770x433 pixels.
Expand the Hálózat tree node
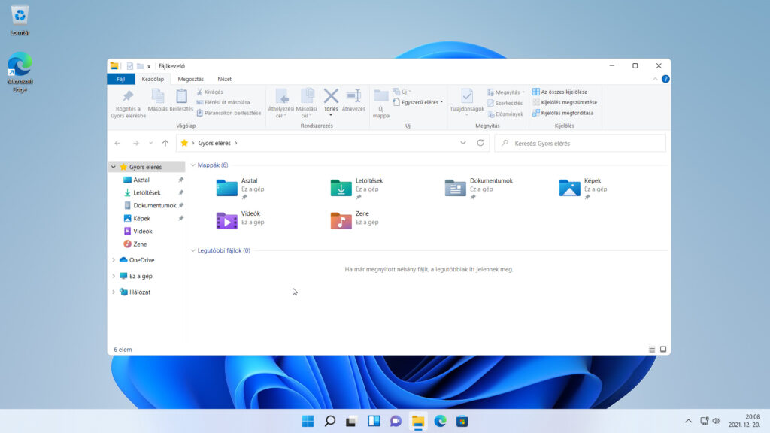(114, 292)
